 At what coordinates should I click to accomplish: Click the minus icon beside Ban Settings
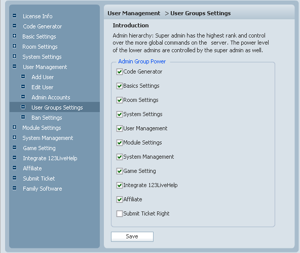click(x=23, y=117)
